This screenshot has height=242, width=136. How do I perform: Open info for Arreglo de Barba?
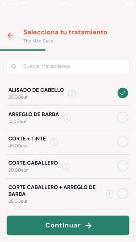(x=67, y=118)
